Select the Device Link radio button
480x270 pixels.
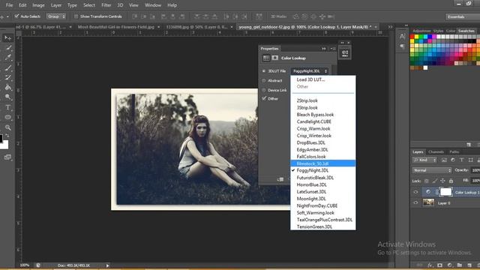264,90
